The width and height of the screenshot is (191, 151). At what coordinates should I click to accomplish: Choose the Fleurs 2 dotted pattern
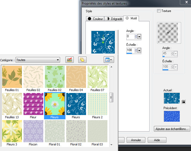pos(98,104)
